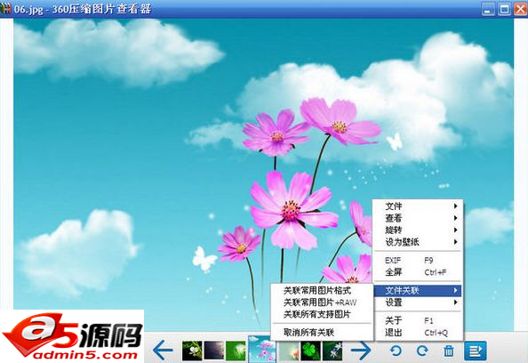Minimize the 360压缩图片查看器 window
Screen dimensions: 528x363
[x=488, y=9]
